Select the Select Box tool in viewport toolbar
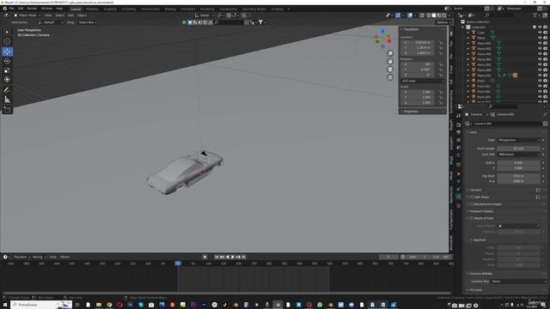This screenshot has height=309, width=550. click(7, 32)
